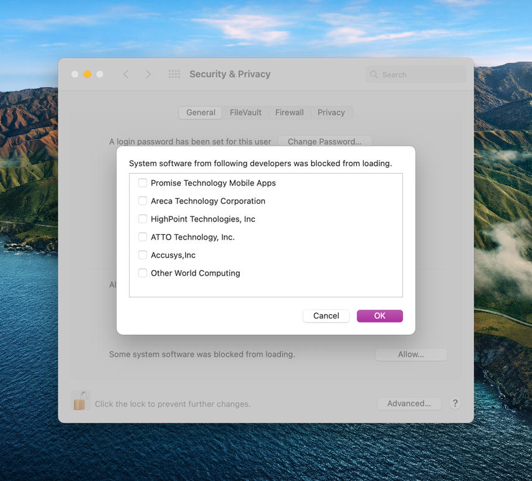The height and width of the screenshot is (481, 532).
Task: Click the Accusys,Inc label
Action: pos(173,255)
